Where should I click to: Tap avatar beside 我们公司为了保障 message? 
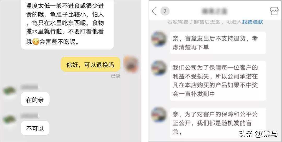159,68
